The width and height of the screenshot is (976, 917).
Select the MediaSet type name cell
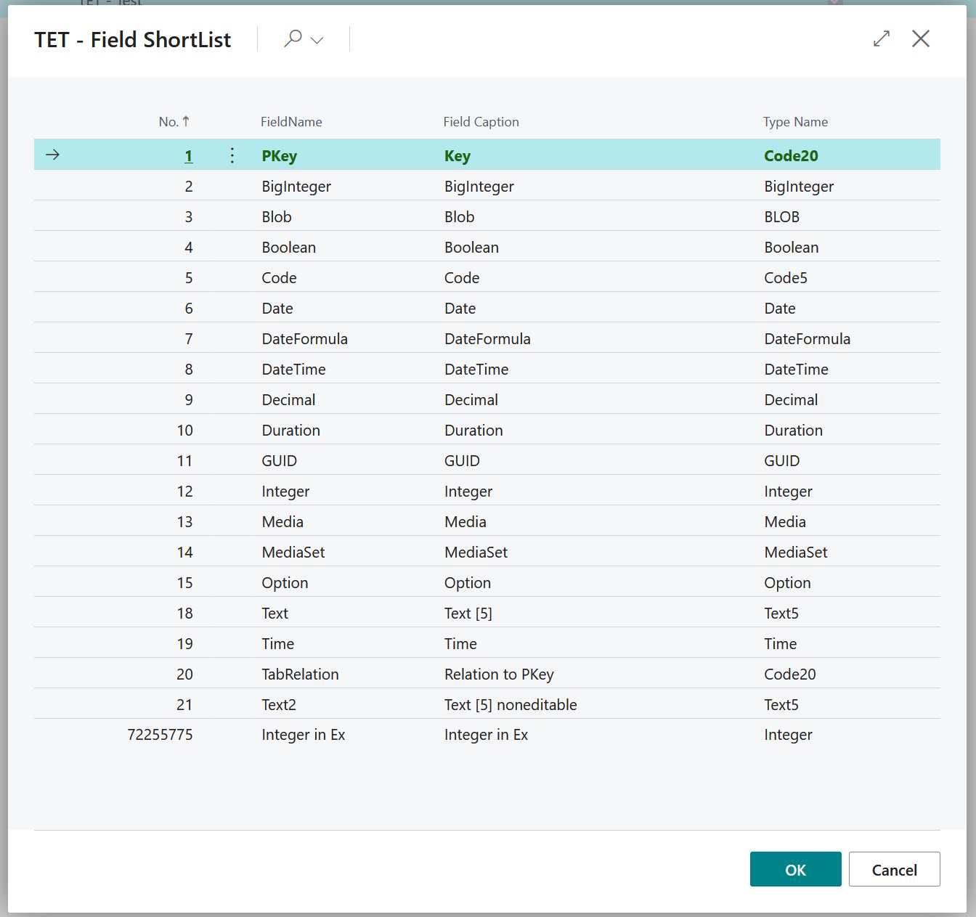click(x=795, y=553)
